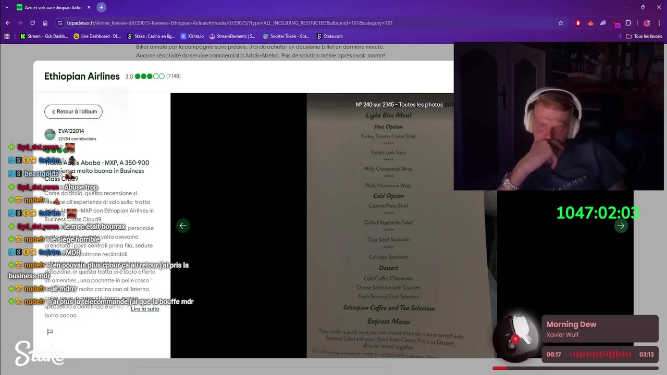Viewport: 667px width, 375px height.
Task: Click the 3,0 rating bubbles
Action: (150, 77)
